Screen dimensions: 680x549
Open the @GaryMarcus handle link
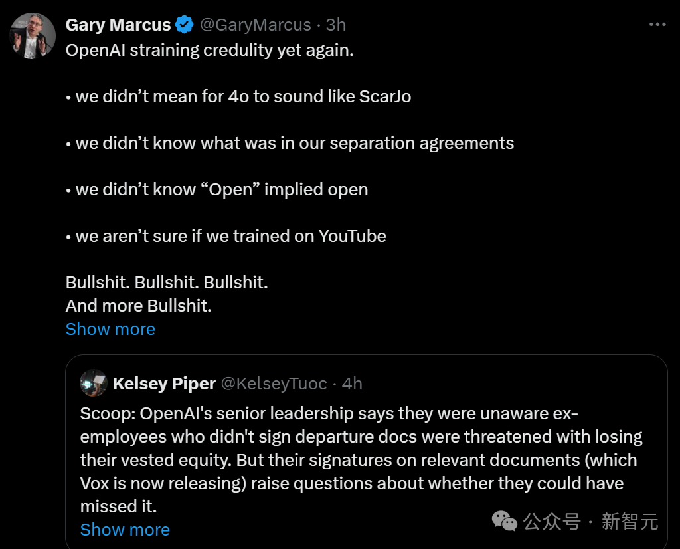(256, 25)
